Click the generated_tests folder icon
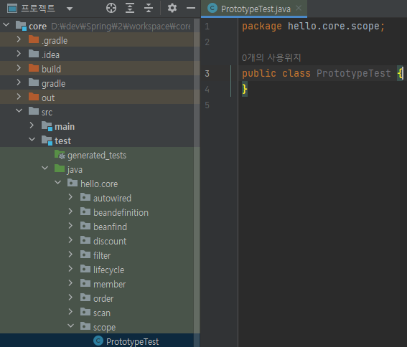Screen dimensions: 407x347 coord(60,154)
